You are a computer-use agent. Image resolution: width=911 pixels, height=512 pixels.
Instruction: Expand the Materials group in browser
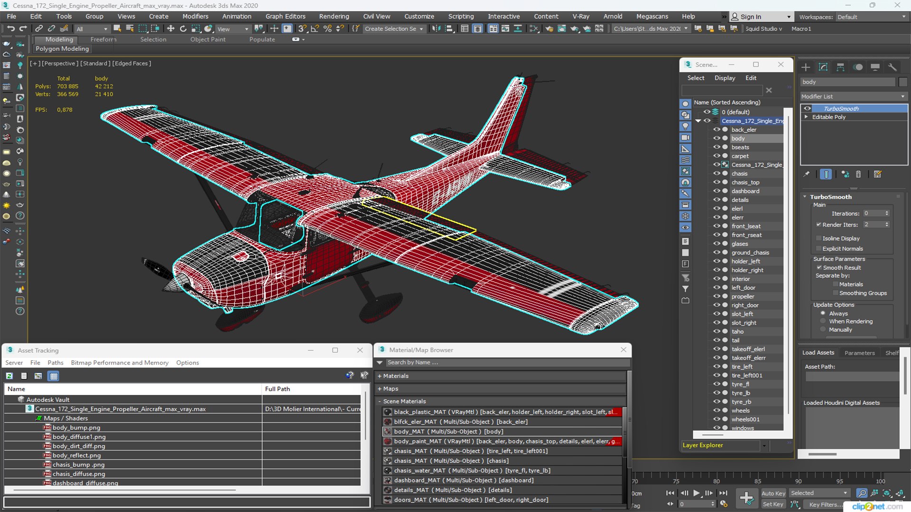click(380, 376)
